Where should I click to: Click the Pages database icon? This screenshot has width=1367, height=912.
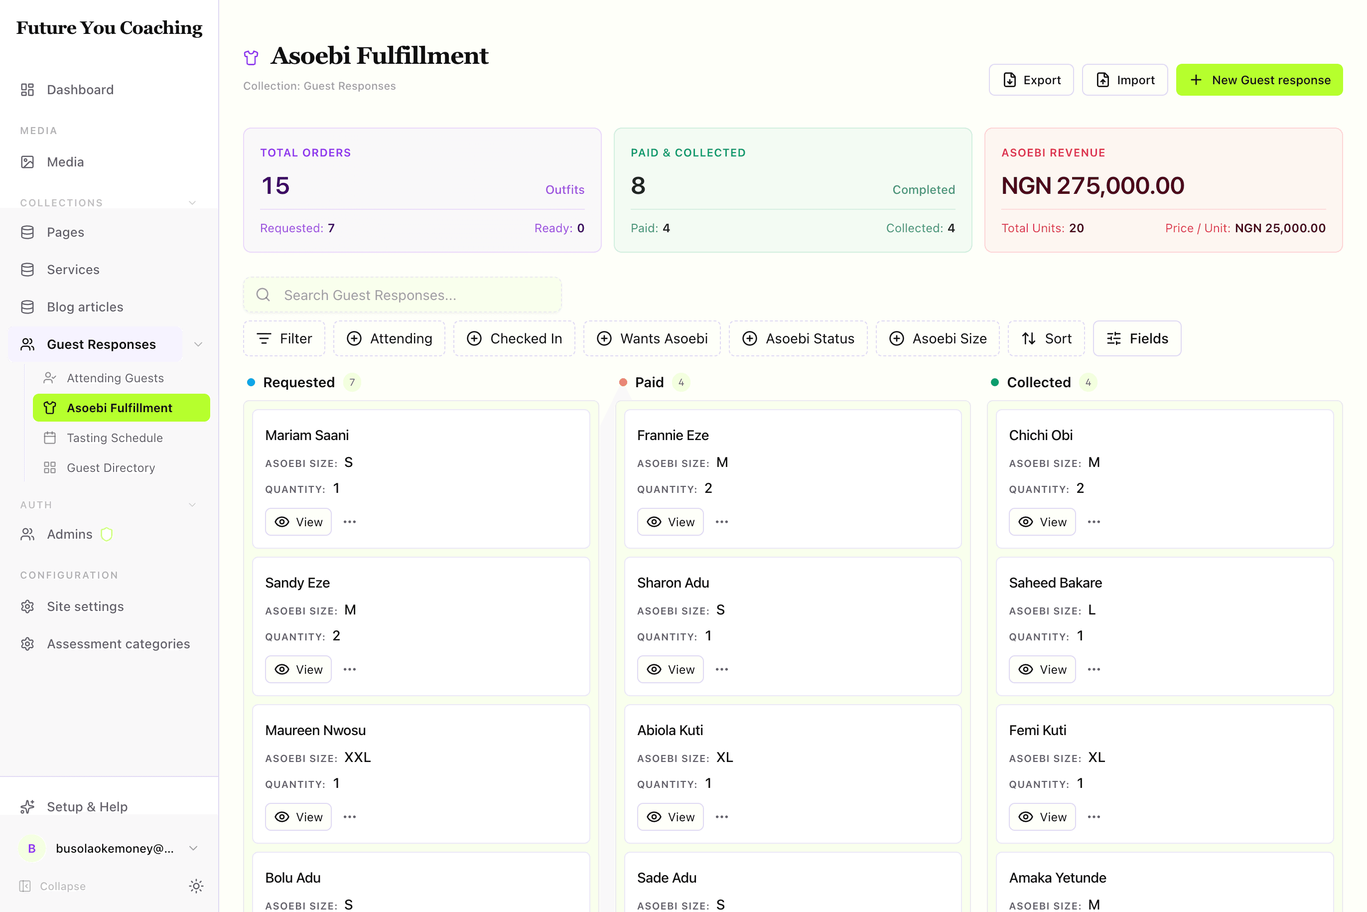pos(27,232)
